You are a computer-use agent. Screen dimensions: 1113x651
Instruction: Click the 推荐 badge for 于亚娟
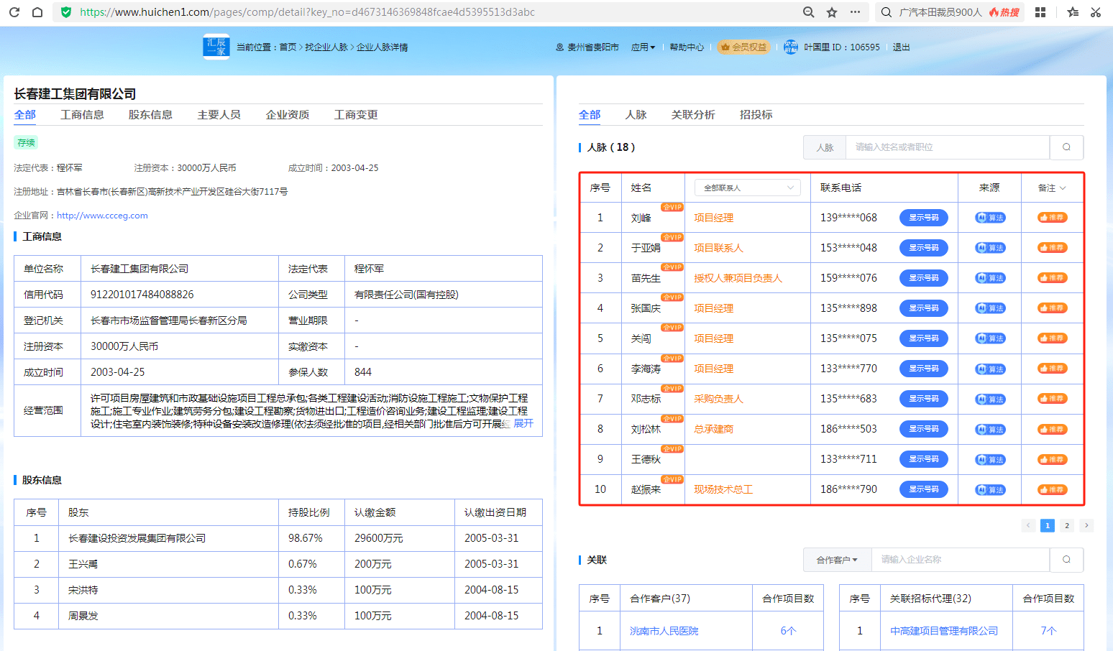[x=1052, y=248]
